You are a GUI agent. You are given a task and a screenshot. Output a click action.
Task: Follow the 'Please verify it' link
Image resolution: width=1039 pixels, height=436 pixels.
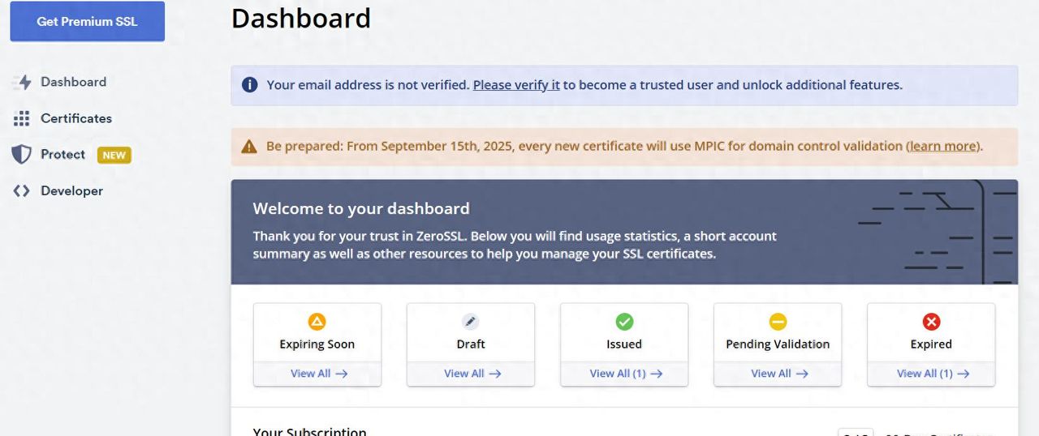click(516, 85)
